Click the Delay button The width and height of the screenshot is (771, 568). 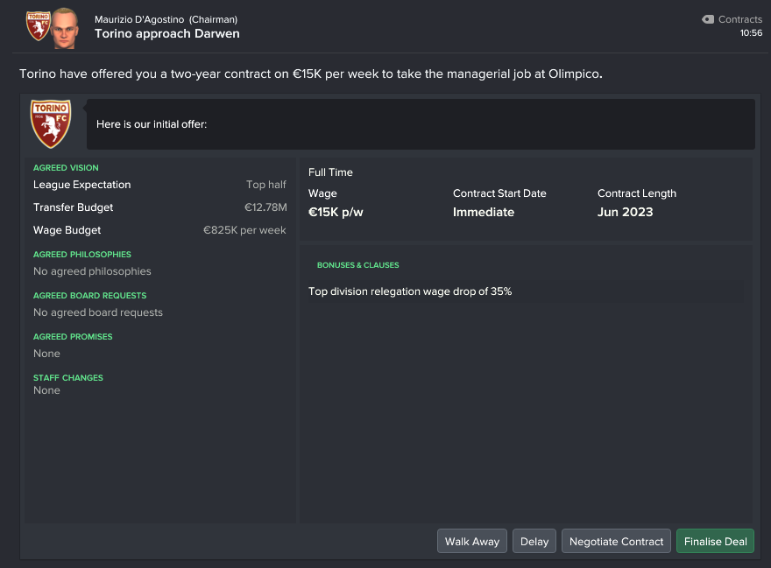534,541
